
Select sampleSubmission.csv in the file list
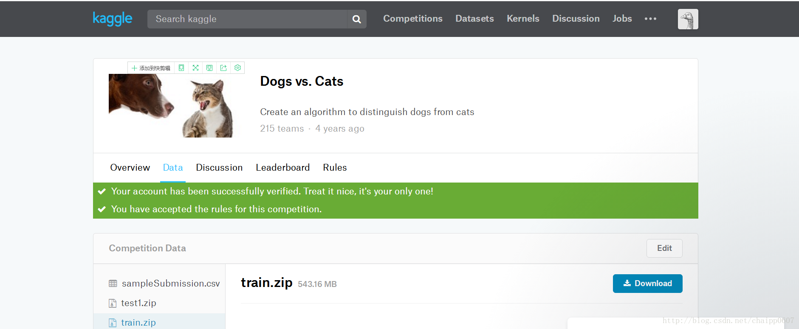(x=170, y=284)
